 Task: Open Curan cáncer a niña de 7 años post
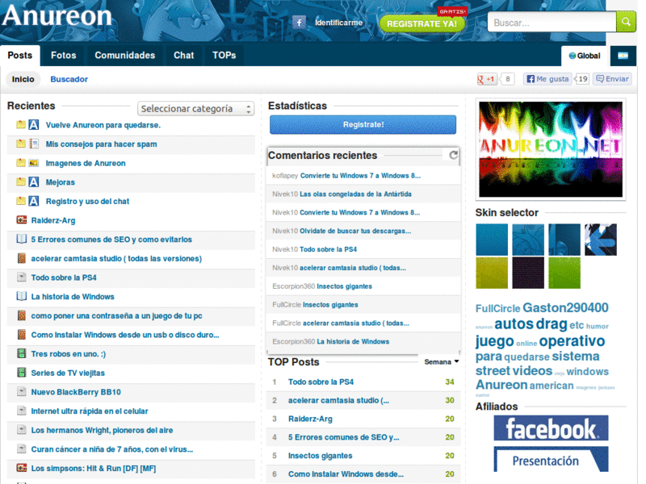[112, 449]
